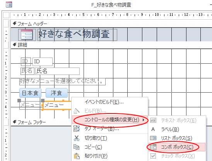Select the form logo image in header

[27, 35]
